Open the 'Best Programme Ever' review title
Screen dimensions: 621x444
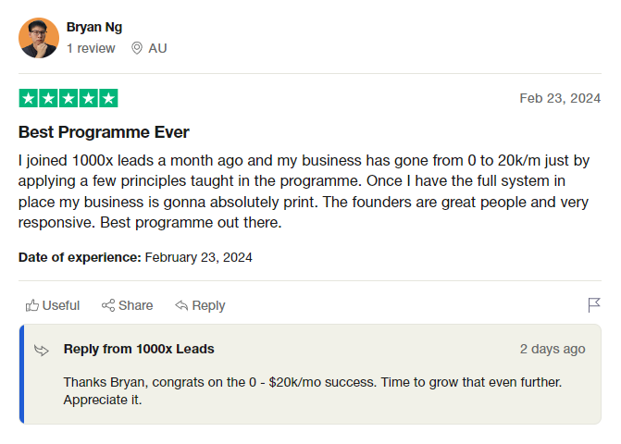click(104, 132)
